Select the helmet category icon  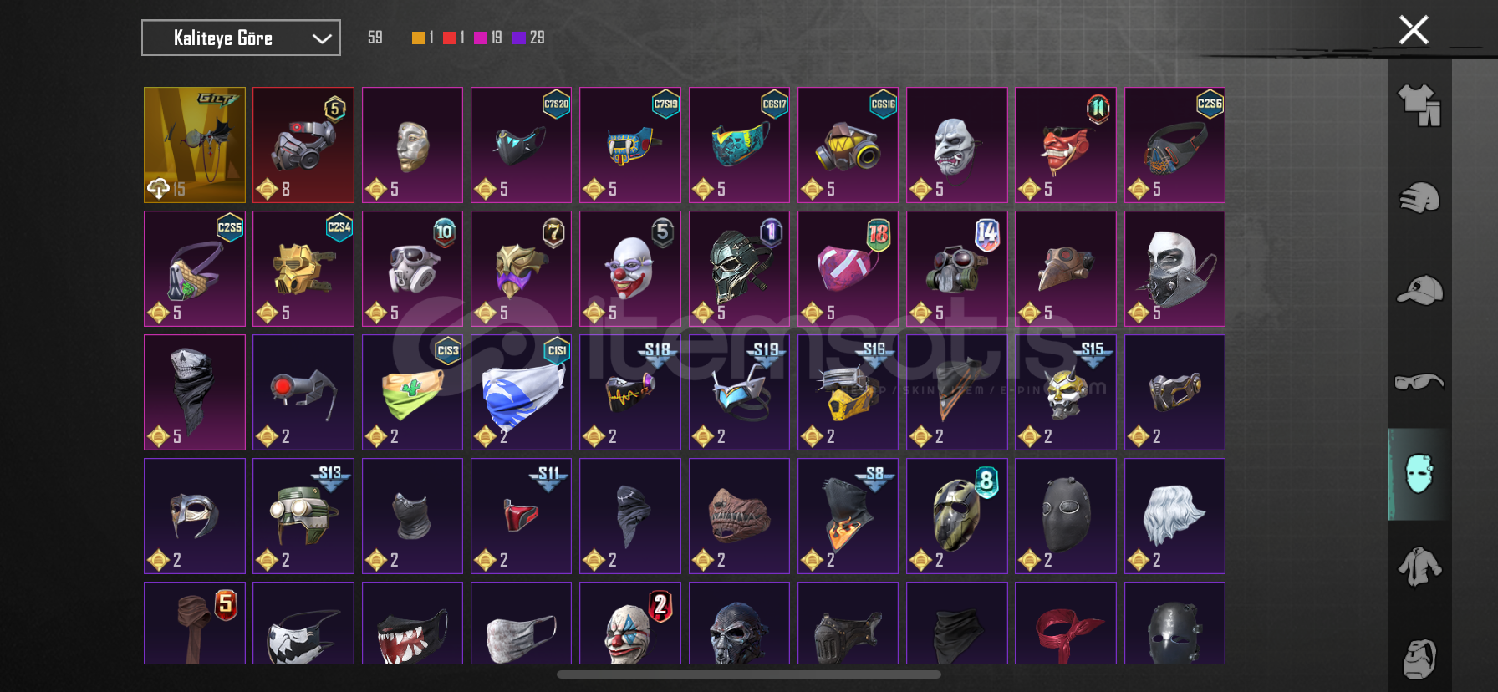pyautogui.click(x=1419, y=198)
